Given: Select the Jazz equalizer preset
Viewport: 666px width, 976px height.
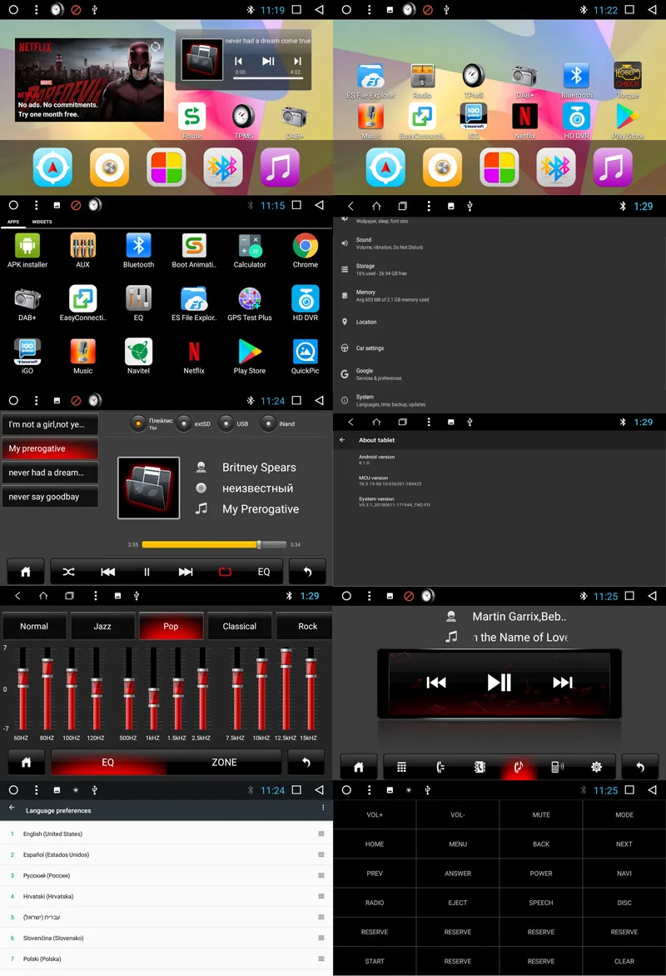Looking at the screenshot, I should click(102, 626).
